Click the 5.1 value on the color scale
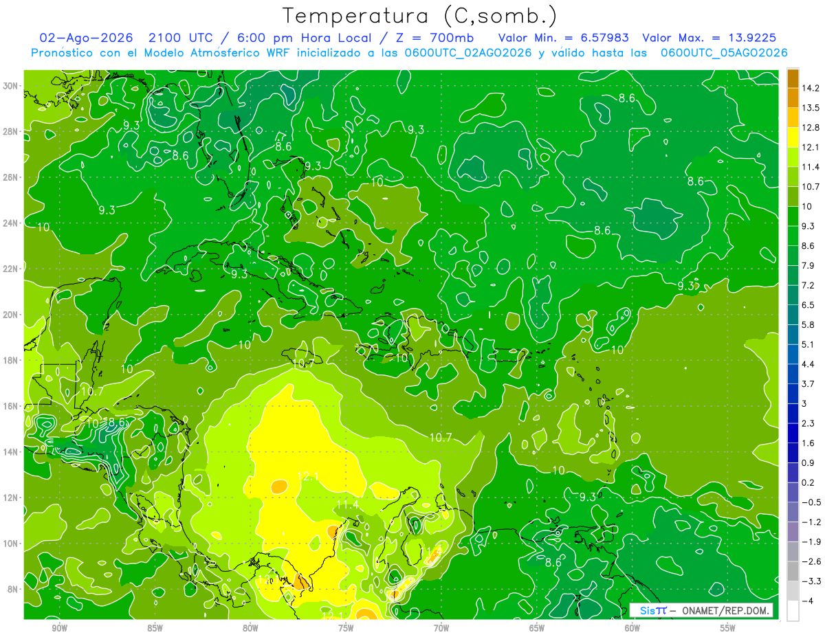This screenshot has width=825, height=637. [808, 344]
